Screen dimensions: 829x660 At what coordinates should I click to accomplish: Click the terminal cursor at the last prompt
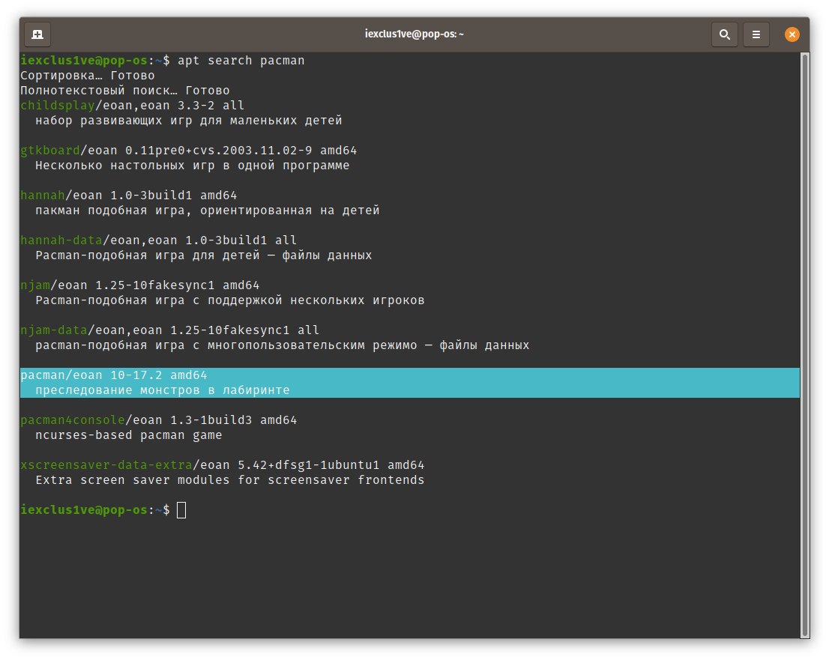(181, 510)
